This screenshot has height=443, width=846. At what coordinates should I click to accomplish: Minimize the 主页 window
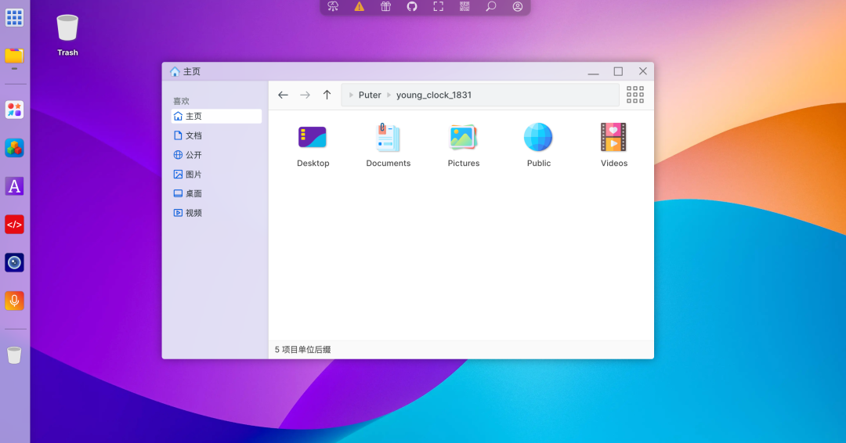[594, 72]
